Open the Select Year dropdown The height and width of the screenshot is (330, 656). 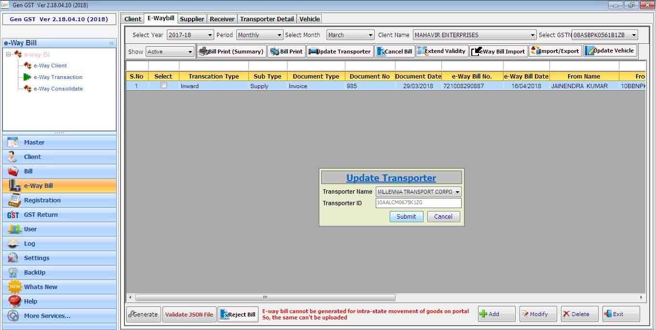(x=210, y=35)
